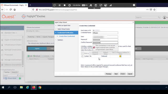Bookmark this page with the star icon
168x94 pixels.
pos(154,10)
